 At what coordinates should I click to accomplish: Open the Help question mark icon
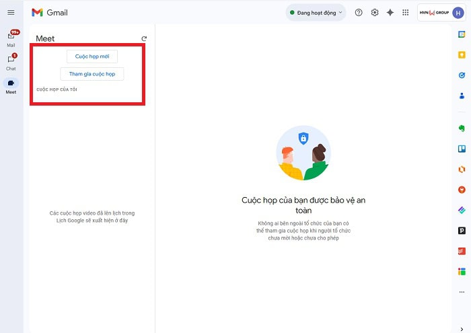[x=359, y=12]
